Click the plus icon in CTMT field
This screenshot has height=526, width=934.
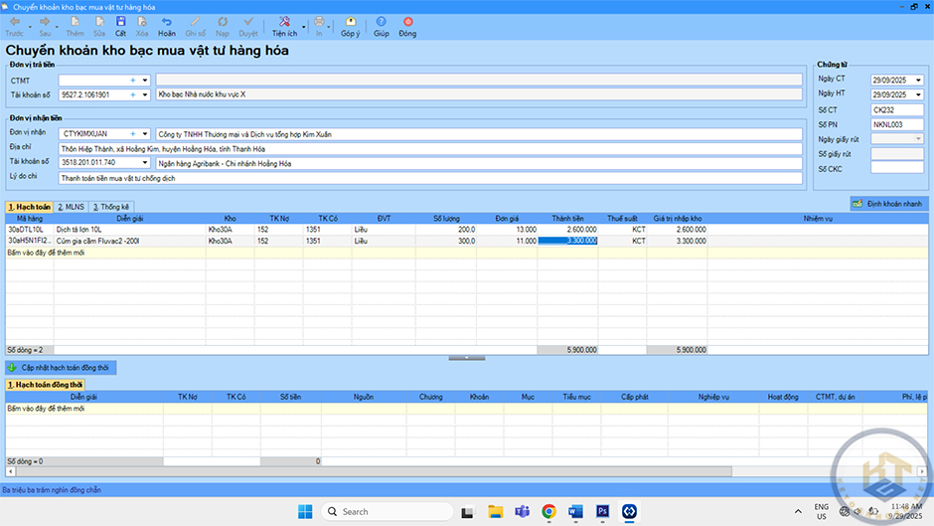tap(133, 80)
